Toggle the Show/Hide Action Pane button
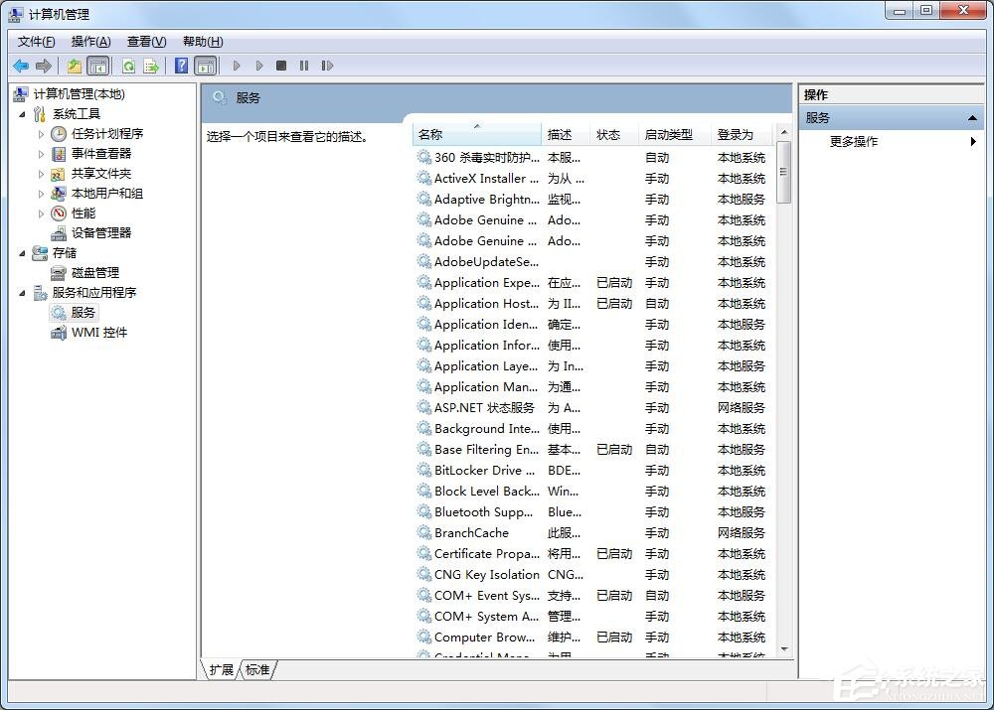This screenshot has height=710, width=994. pos(205,66)
